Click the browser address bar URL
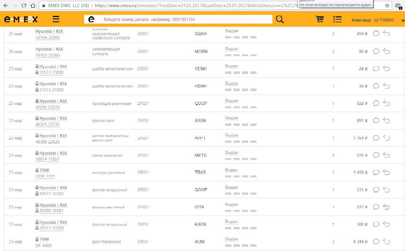 point(196,5)
